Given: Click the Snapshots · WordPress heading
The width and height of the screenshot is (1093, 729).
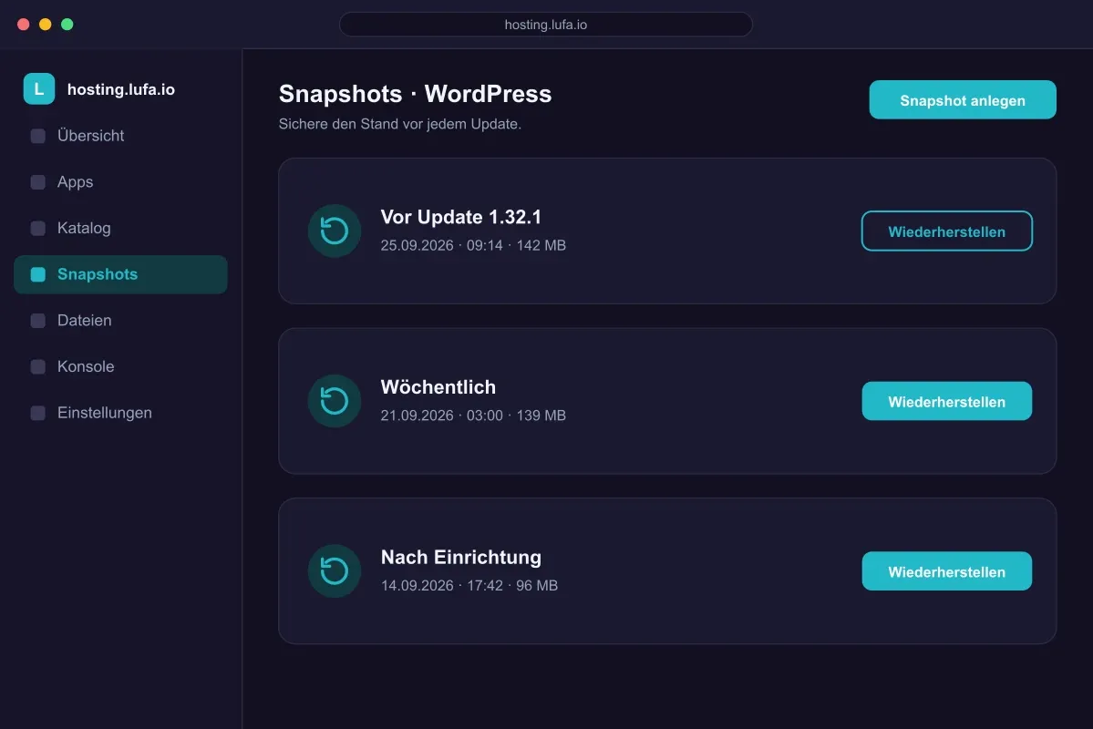Looking at the screenshot, I should click(x=416, y=94).
